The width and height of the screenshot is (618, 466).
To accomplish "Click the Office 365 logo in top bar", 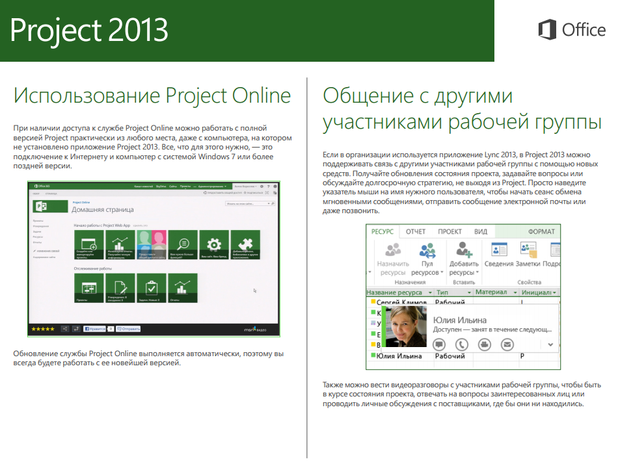I will point(42,186).
